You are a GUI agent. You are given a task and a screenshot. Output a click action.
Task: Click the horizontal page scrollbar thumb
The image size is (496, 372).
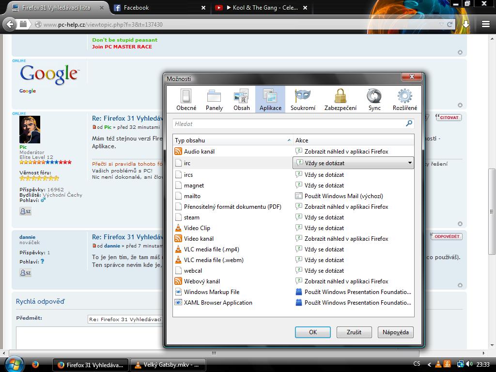[214, 353]
